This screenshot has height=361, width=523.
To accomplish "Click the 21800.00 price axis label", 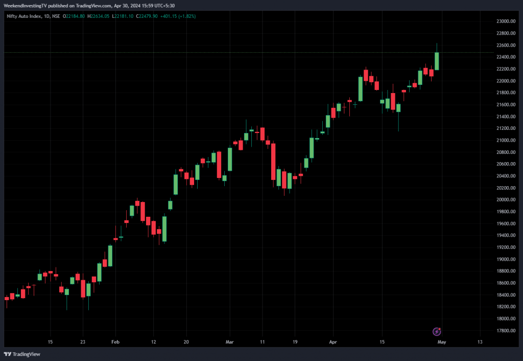I will [506, 93].
